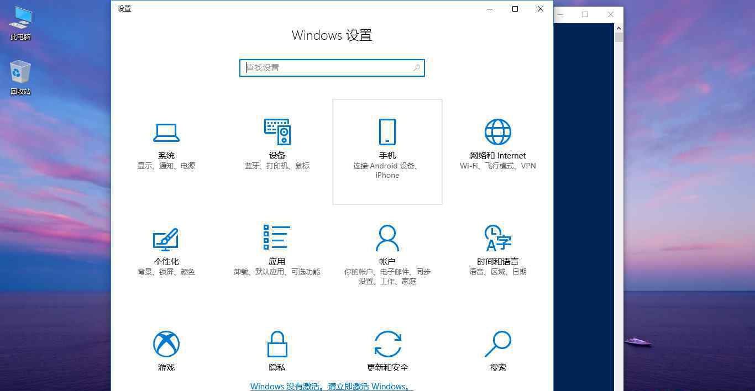The height and width of the screenshot is (391, 755).
Task: Open the 应用 (Apps) list icon
Action: (277, 237)
